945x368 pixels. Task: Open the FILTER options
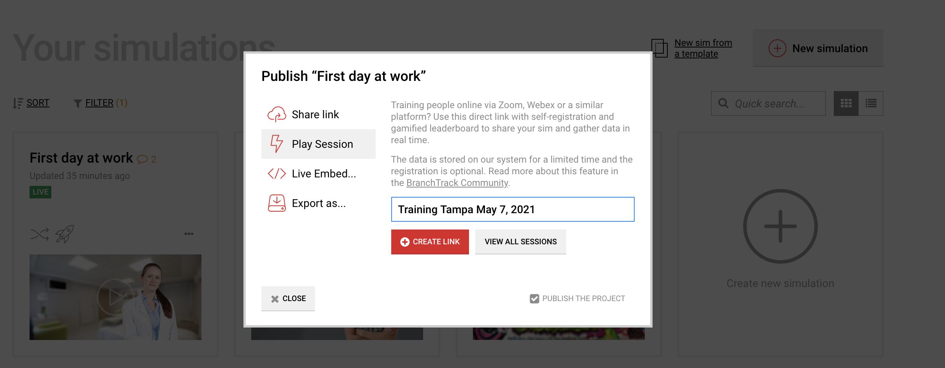pyautogui.click(x=99, y=103)
